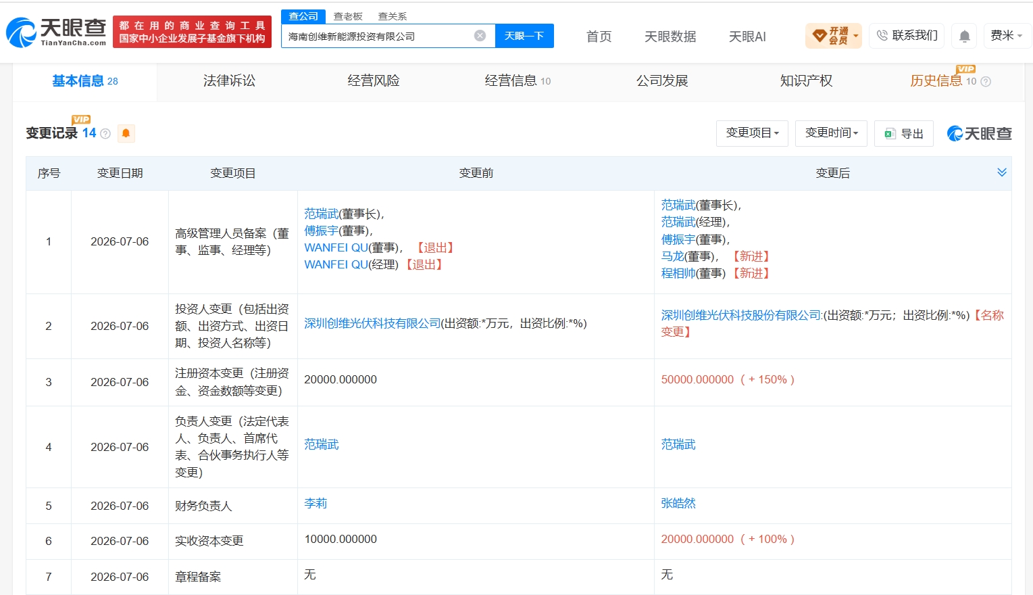Contact support via 联系我们
Image resolution: width=1033 pixels, height=595 pixels.
907,36
